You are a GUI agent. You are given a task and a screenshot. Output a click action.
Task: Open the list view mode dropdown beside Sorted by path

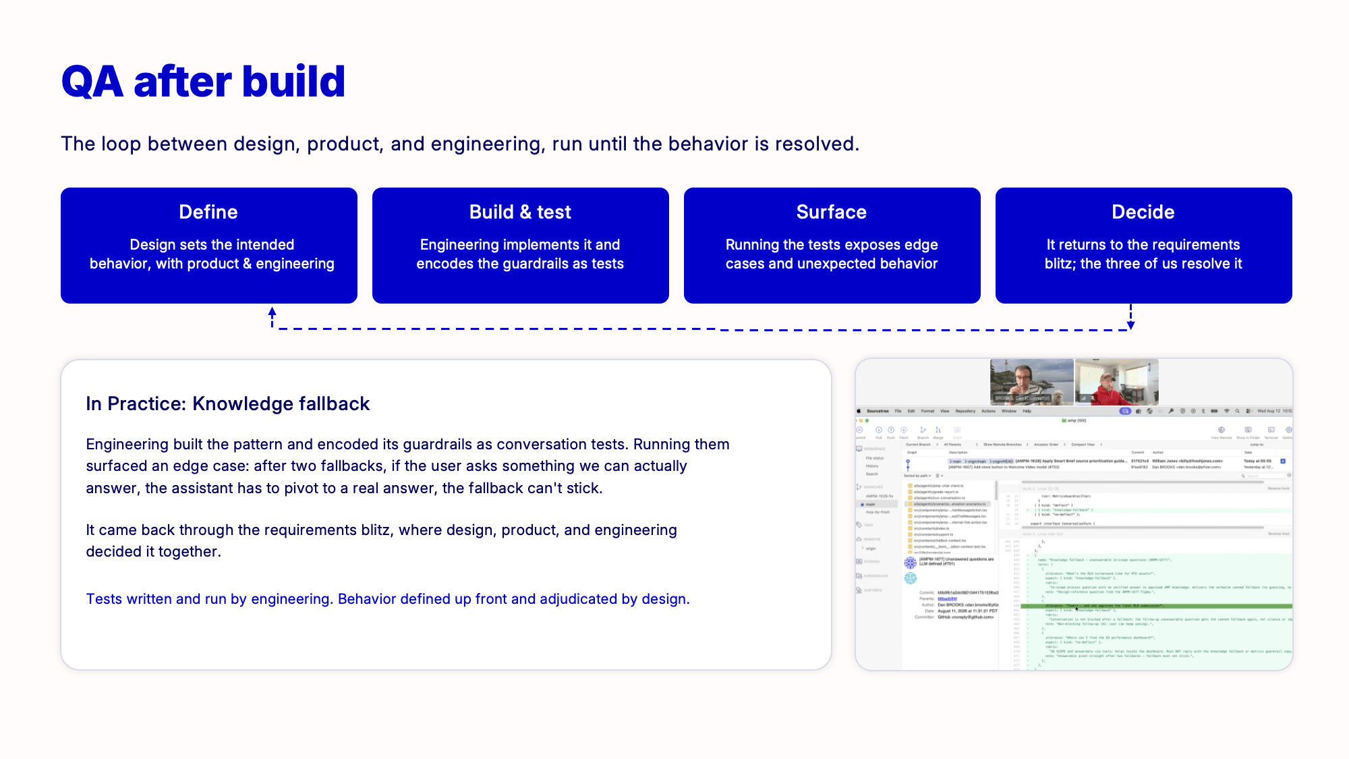click(939, 476)
